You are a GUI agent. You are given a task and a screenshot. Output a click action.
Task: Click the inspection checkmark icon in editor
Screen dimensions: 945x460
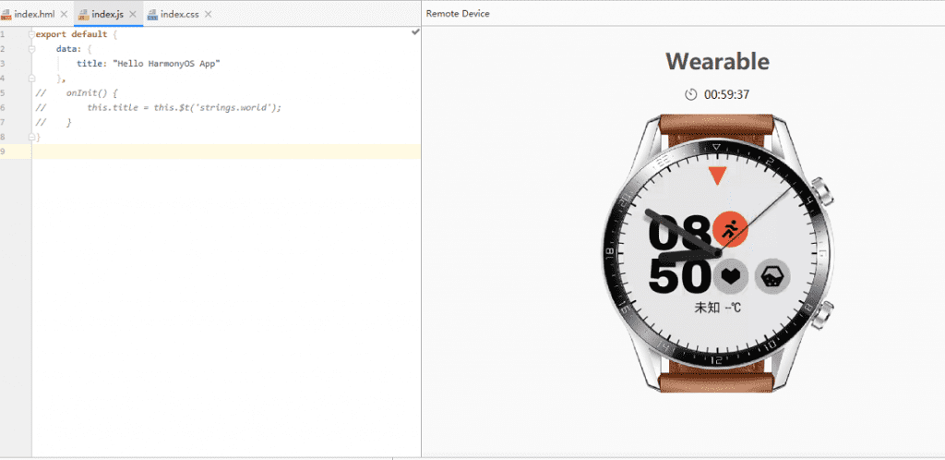415,32
